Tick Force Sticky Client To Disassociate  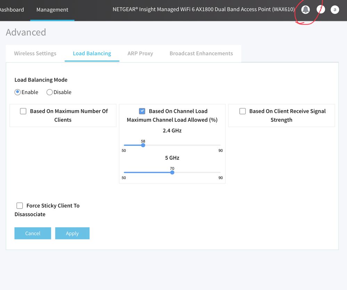[x=20, y=206]
